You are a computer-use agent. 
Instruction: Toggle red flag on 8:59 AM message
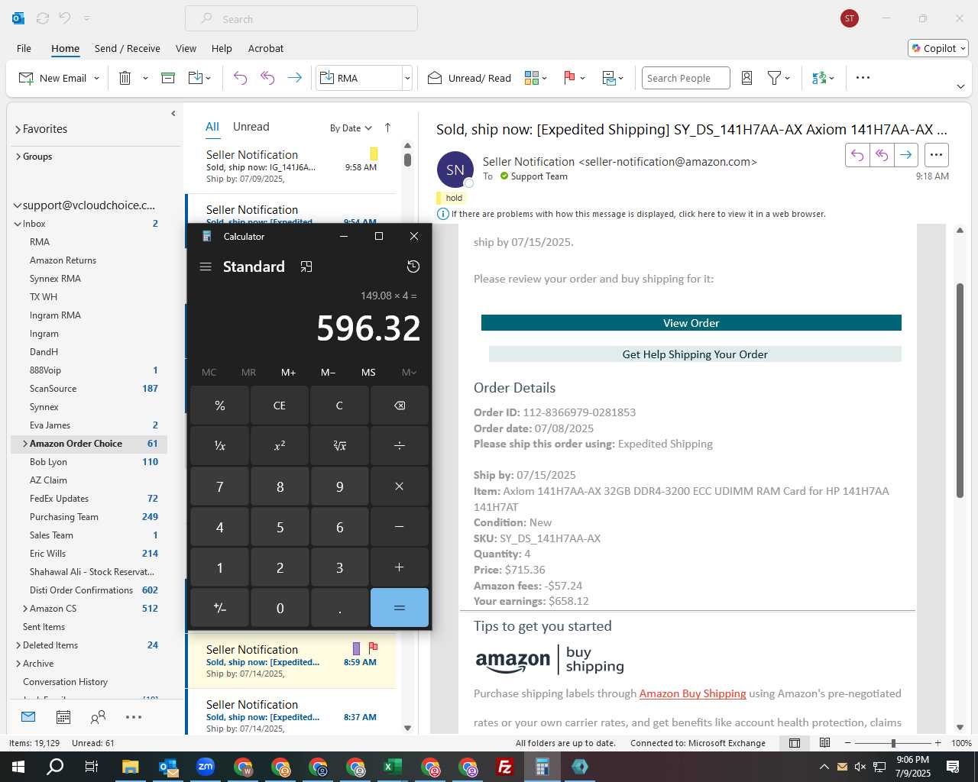pyautogui.click(x=374, y=648)
